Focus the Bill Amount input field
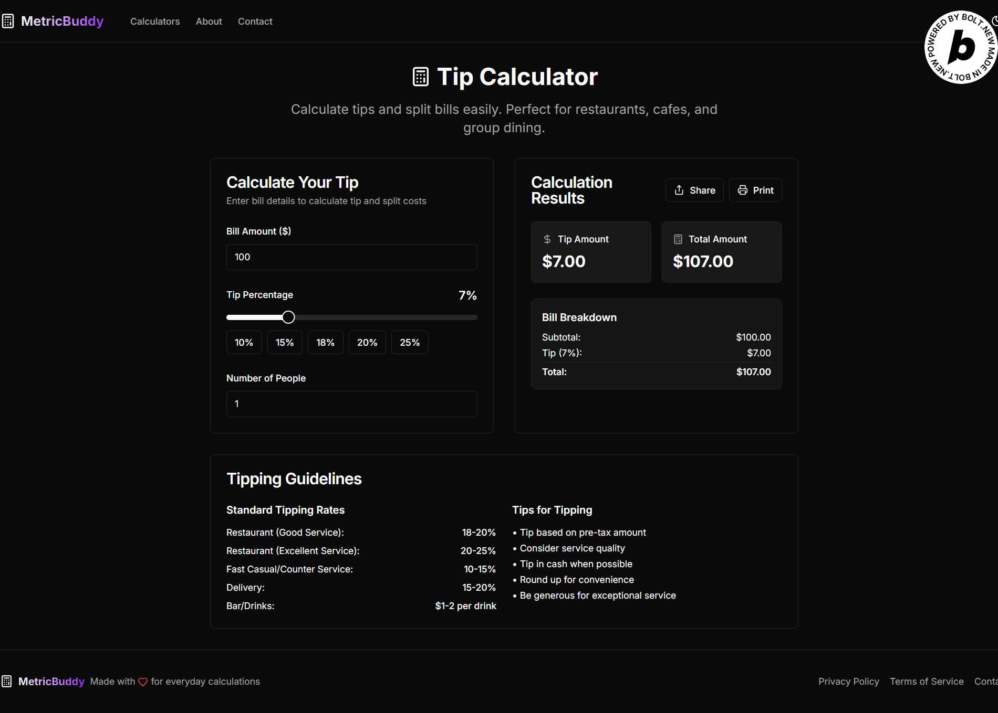Screen dimensions: 998x713 (352, 257)
